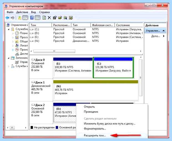Click the Storage devices icon in tree

click(x=12, y=58)
